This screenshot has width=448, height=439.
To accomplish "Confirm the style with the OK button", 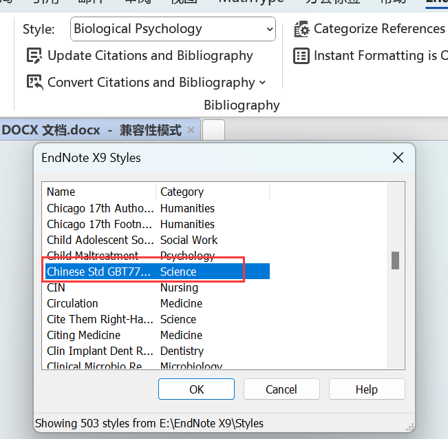I will (196, 389).
